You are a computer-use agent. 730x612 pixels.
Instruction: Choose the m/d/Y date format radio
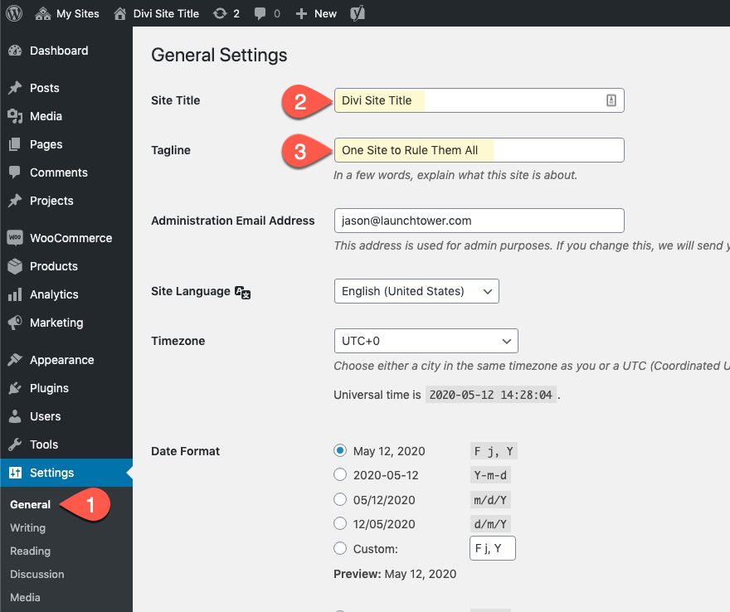click(x=339, y=500)
